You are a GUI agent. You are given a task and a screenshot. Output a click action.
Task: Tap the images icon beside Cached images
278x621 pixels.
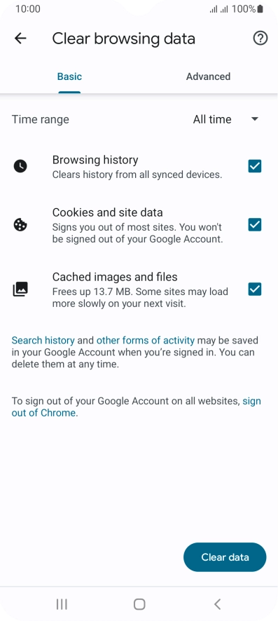coord(20,289)
